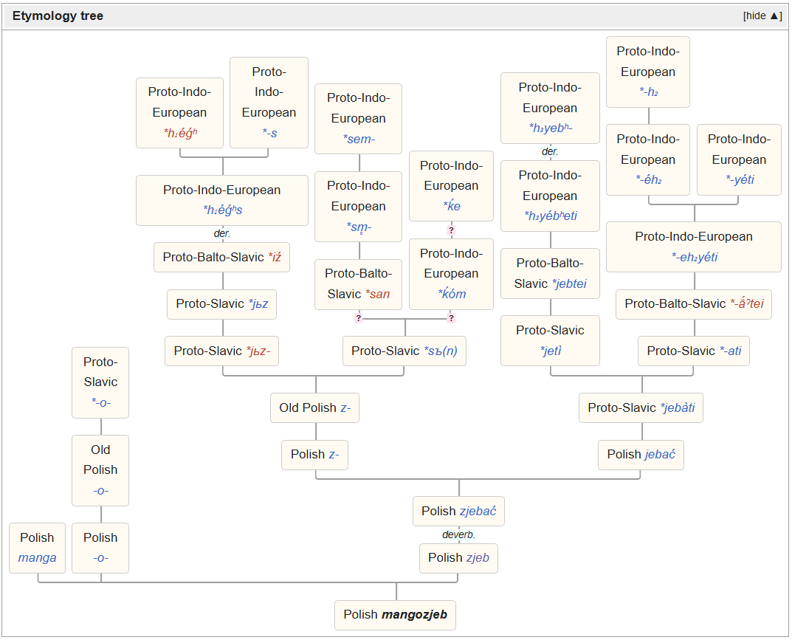
Task: Click the der. label below *h₃yebʰ-
Action: point(550,151)
